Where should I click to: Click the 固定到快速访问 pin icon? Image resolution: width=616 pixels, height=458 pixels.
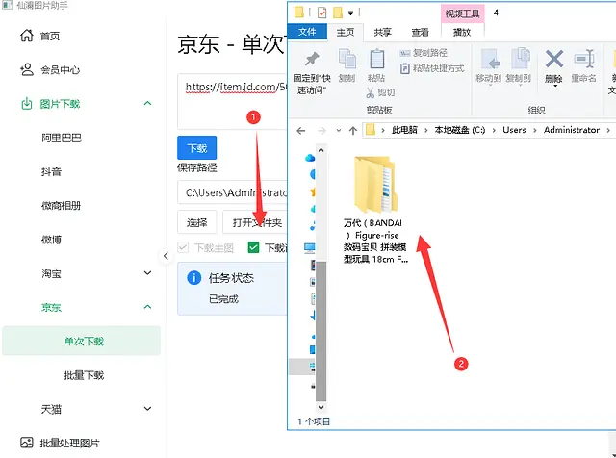pyautogui.click(x=312, y=59)
